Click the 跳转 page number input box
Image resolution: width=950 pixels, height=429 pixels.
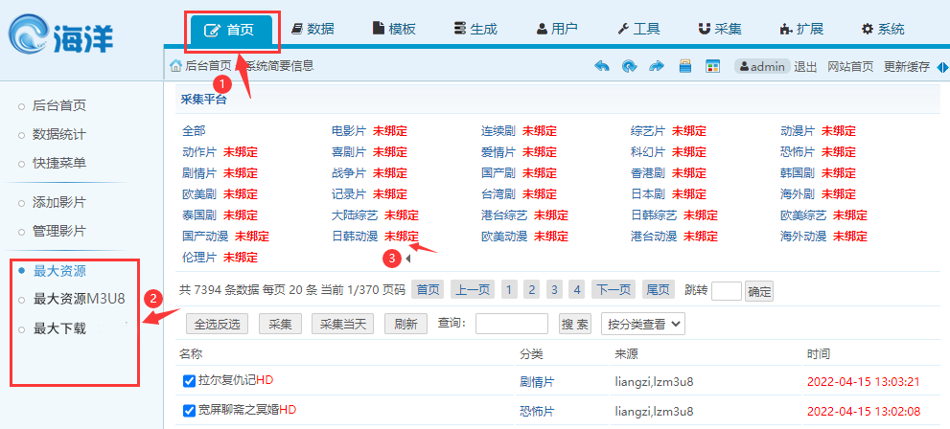[726, 291]
